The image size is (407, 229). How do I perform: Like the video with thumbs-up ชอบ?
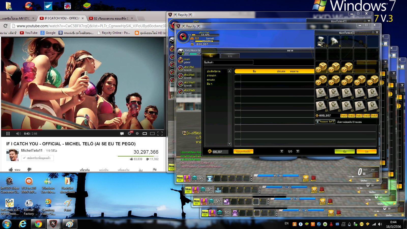pyautogui.click(x=14, y=170)
